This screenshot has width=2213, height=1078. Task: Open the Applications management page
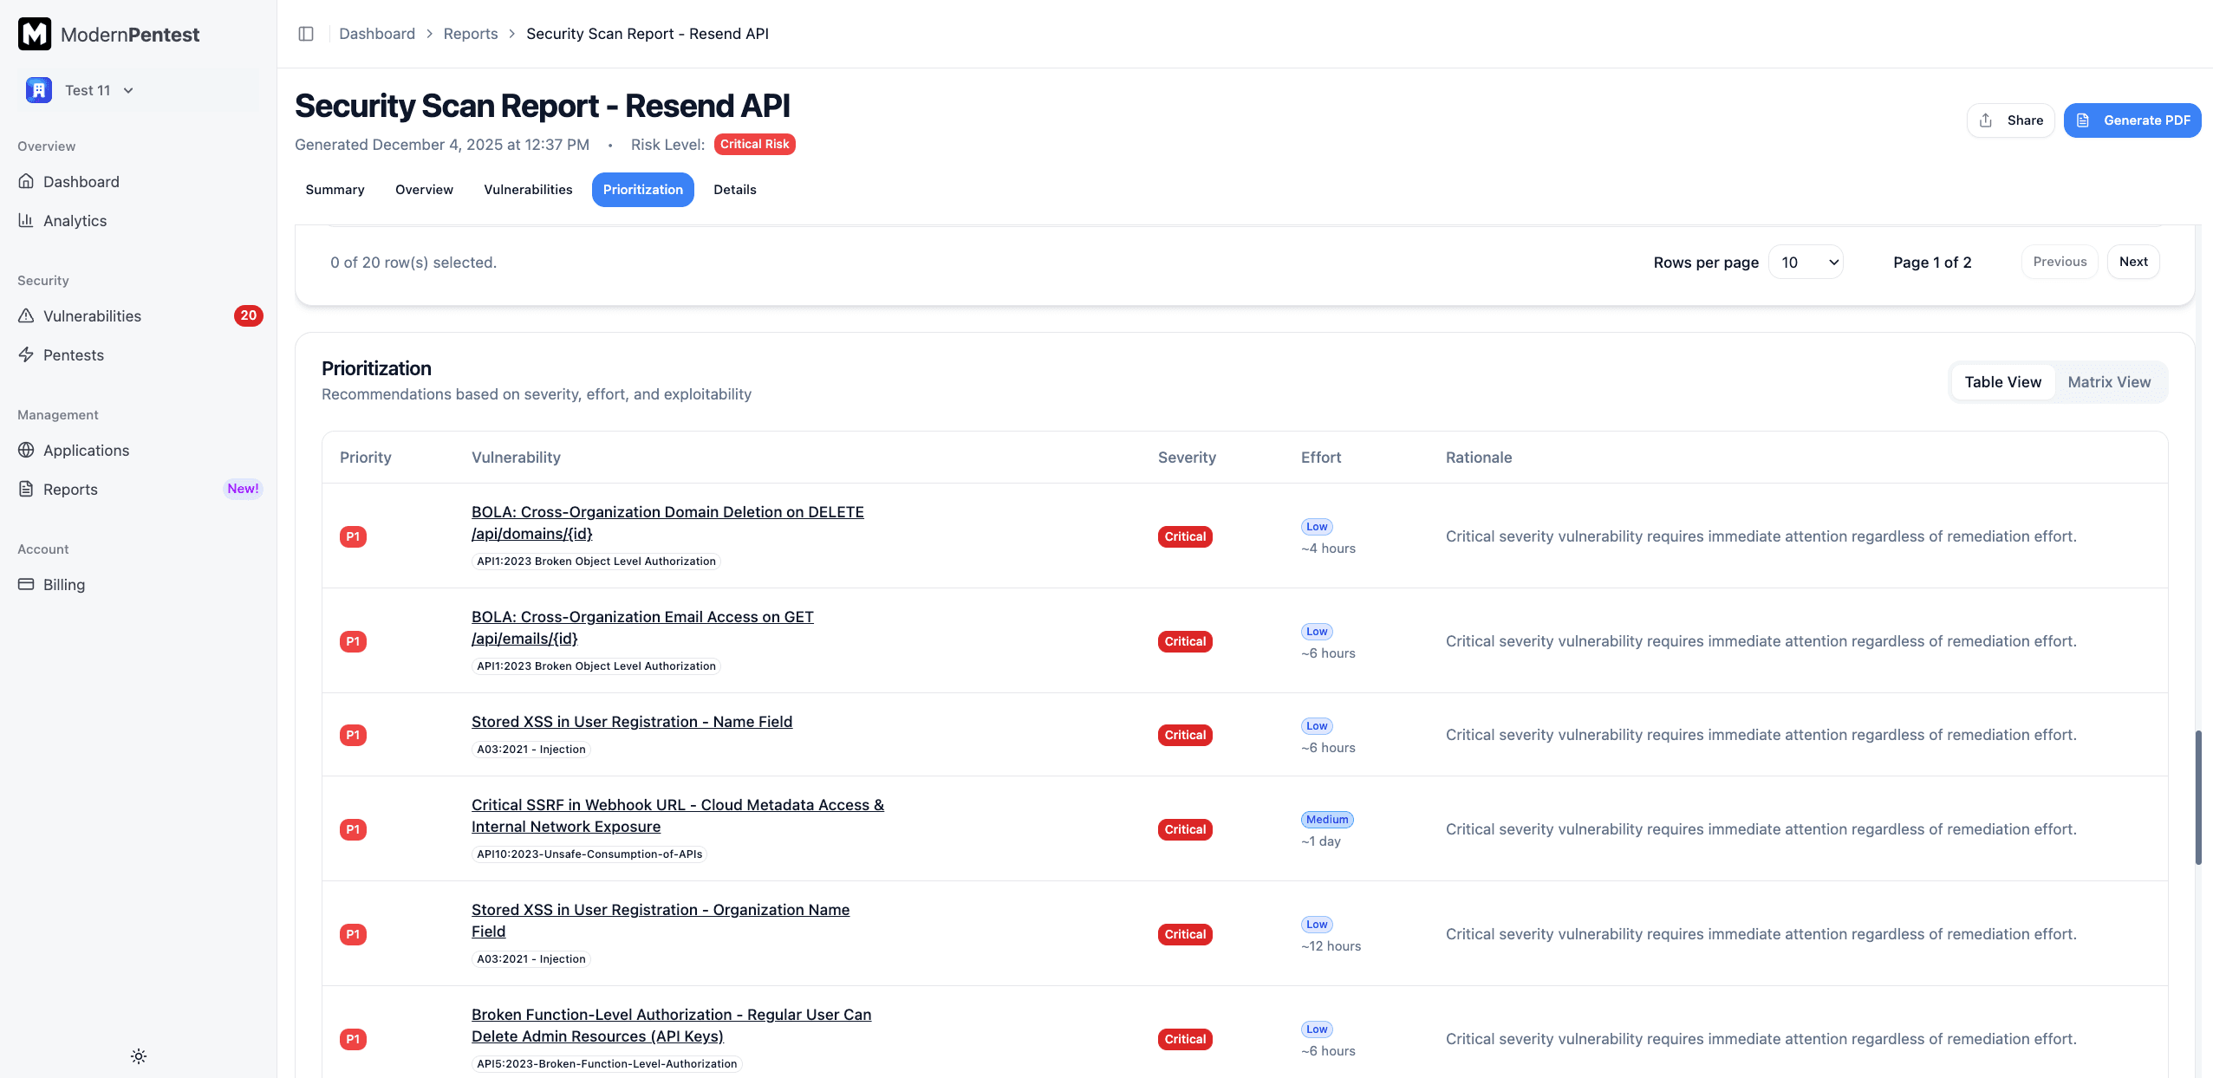tap(86, 450)
